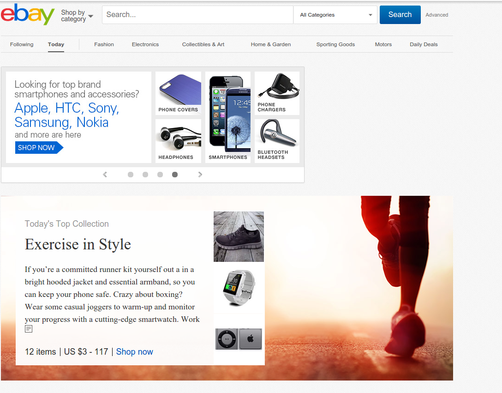Viewport: 502px width, 393px height.
Task: Click the Today's Top Collection text
Action: tap(66, 224)
